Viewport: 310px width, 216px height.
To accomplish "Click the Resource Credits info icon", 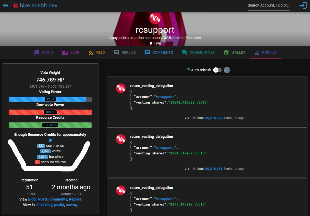I will click(50, 140).
